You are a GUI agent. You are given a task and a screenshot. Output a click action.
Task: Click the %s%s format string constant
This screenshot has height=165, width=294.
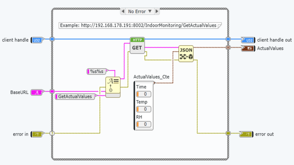pos(97,71)
